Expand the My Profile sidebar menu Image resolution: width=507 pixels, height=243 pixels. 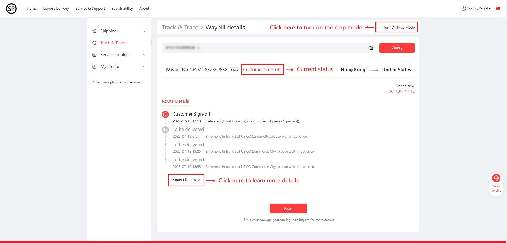(x=144, y=67)
